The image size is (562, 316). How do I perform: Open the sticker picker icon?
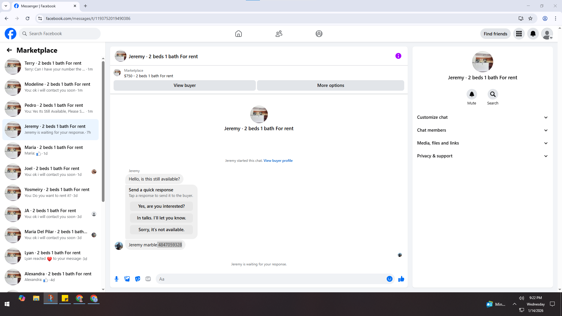138,279
